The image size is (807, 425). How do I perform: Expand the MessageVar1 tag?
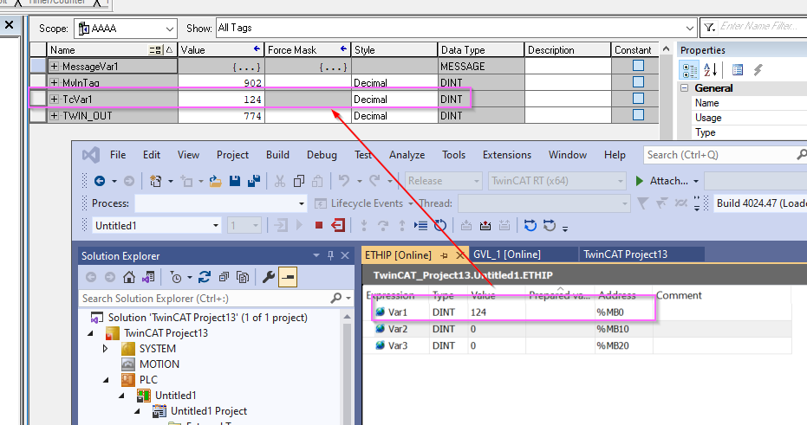pyautogui.click(x=54, y=67)
